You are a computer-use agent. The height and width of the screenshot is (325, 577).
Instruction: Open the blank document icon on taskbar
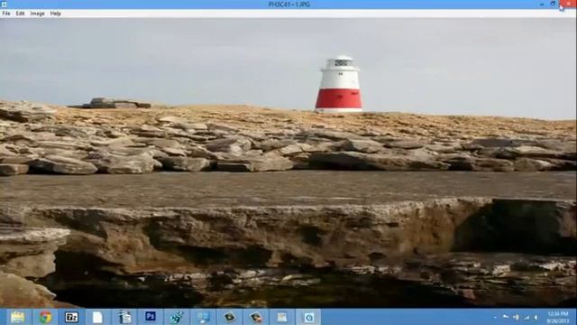click(97, 317)
